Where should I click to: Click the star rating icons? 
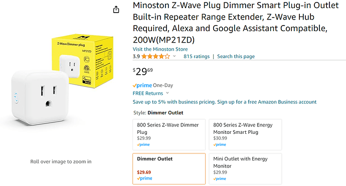[x=156, y=57]
